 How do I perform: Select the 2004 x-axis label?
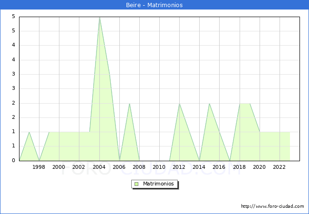pyautogui.click(x=99, y=167)
